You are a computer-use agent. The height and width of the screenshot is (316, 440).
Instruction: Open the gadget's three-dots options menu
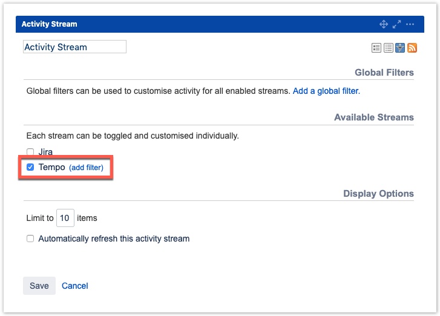(410, 24)
